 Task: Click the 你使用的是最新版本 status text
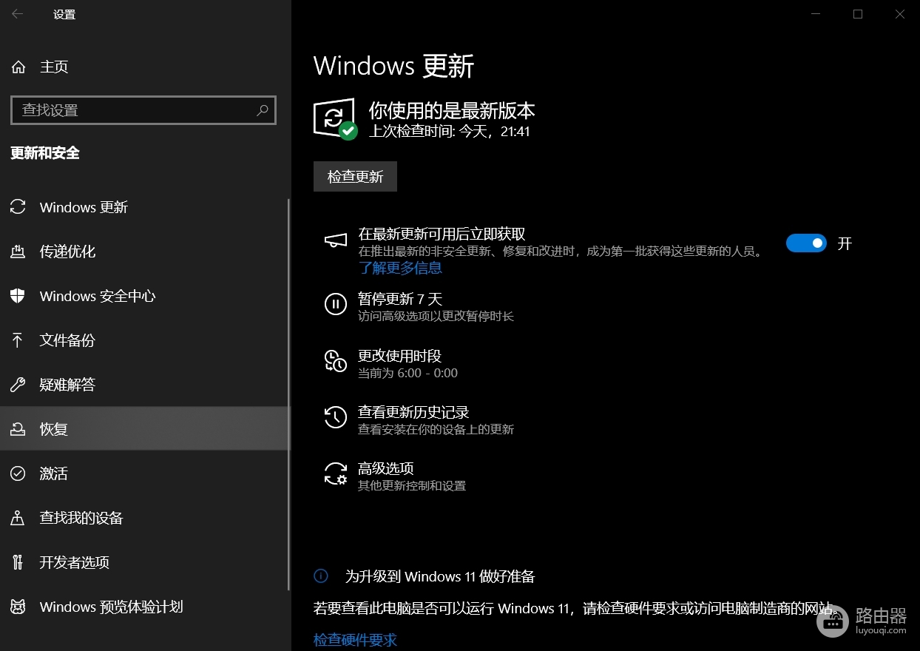click(452, 111)
